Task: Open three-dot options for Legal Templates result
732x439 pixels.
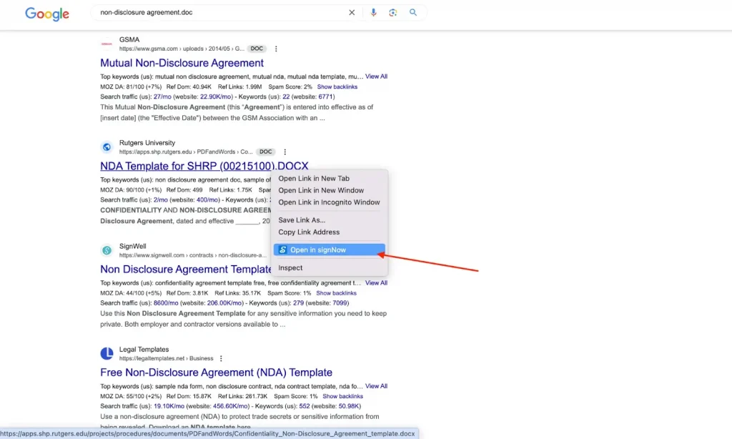Action: point(221,358)
